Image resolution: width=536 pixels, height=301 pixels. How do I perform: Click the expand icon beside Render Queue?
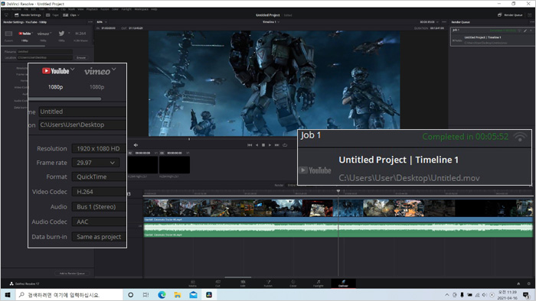[530, 15]
